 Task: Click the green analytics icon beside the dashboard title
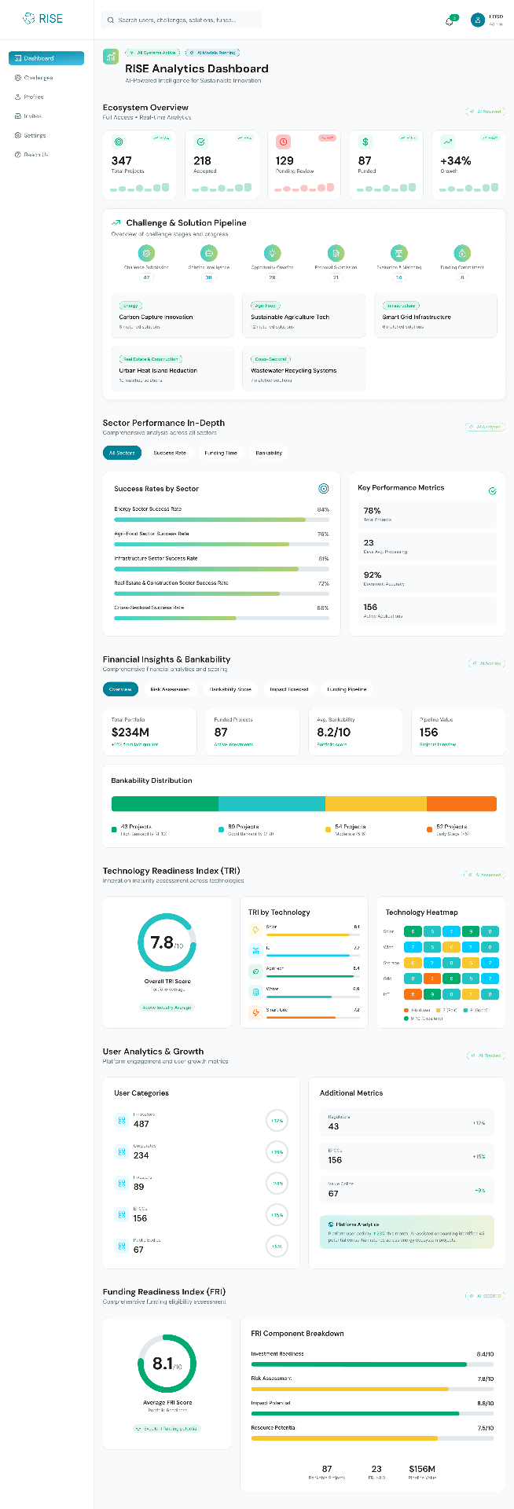(111, 57)
